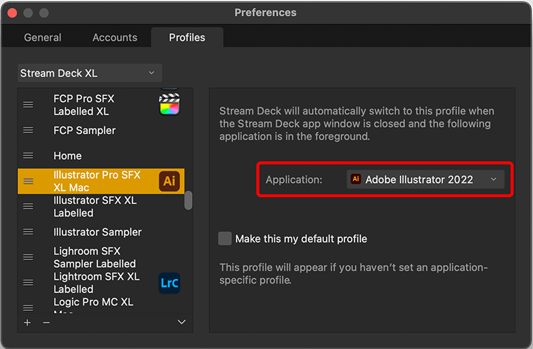Screen dimensions: 533x349
Task: Click the drag handle beside FCP Sampler
Action: click(x=28, y=131)
